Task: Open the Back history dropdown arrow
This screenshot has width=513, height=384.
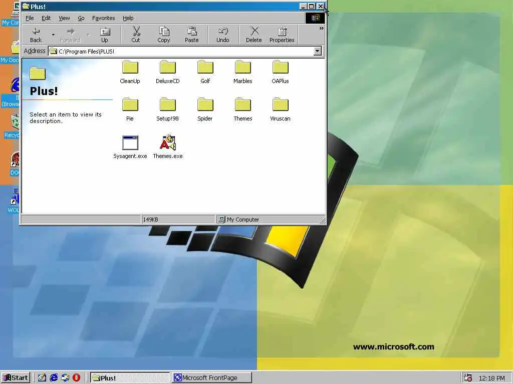Action: click(x=53, y=34)
